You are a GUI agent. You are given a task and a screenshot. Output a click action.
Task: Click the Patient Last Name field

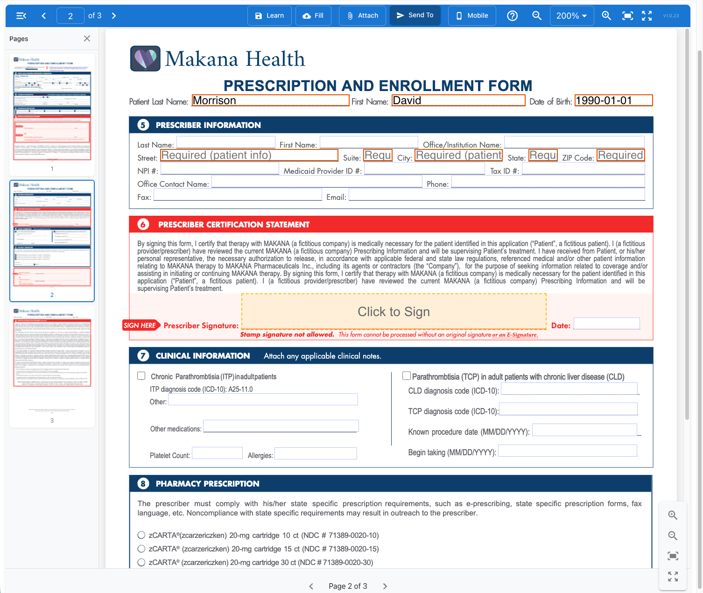(270, 100)
